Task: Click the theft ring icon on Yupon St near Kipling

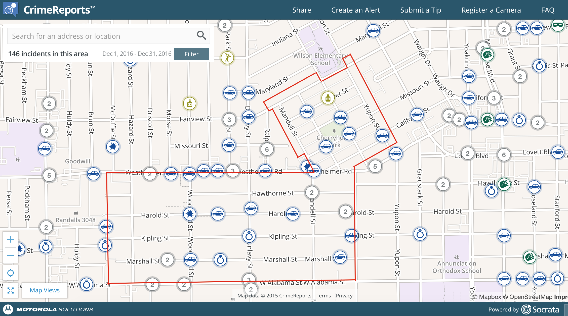Action: (x=420, y=234)
